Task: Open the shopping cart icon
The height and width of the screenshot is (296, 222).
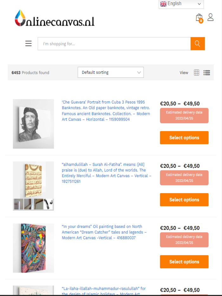Action: tap(199, 17)
